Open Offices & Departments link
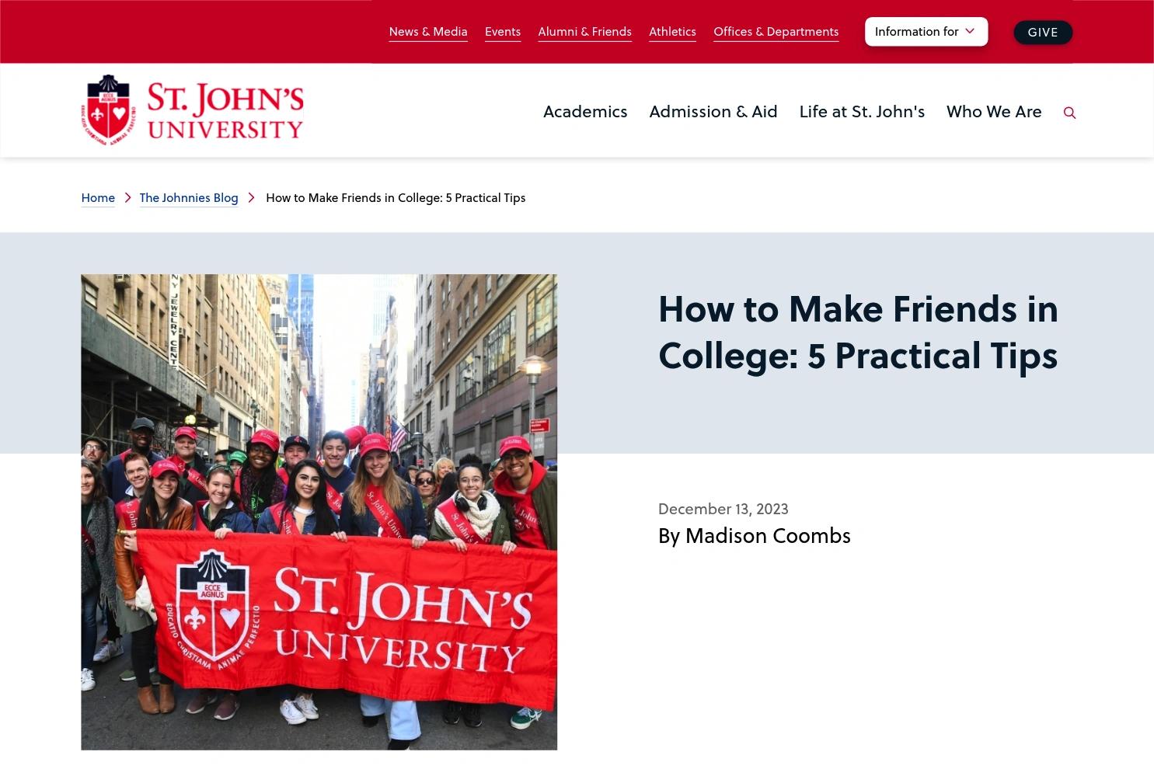 pyautogui.click(x=776, y=32)
